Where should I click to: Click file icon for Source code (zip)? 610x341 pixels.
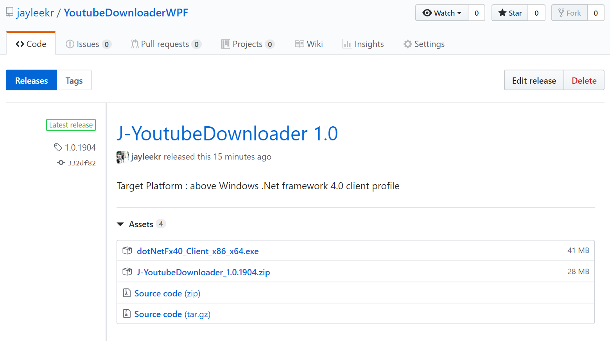(x=127, y=293)
